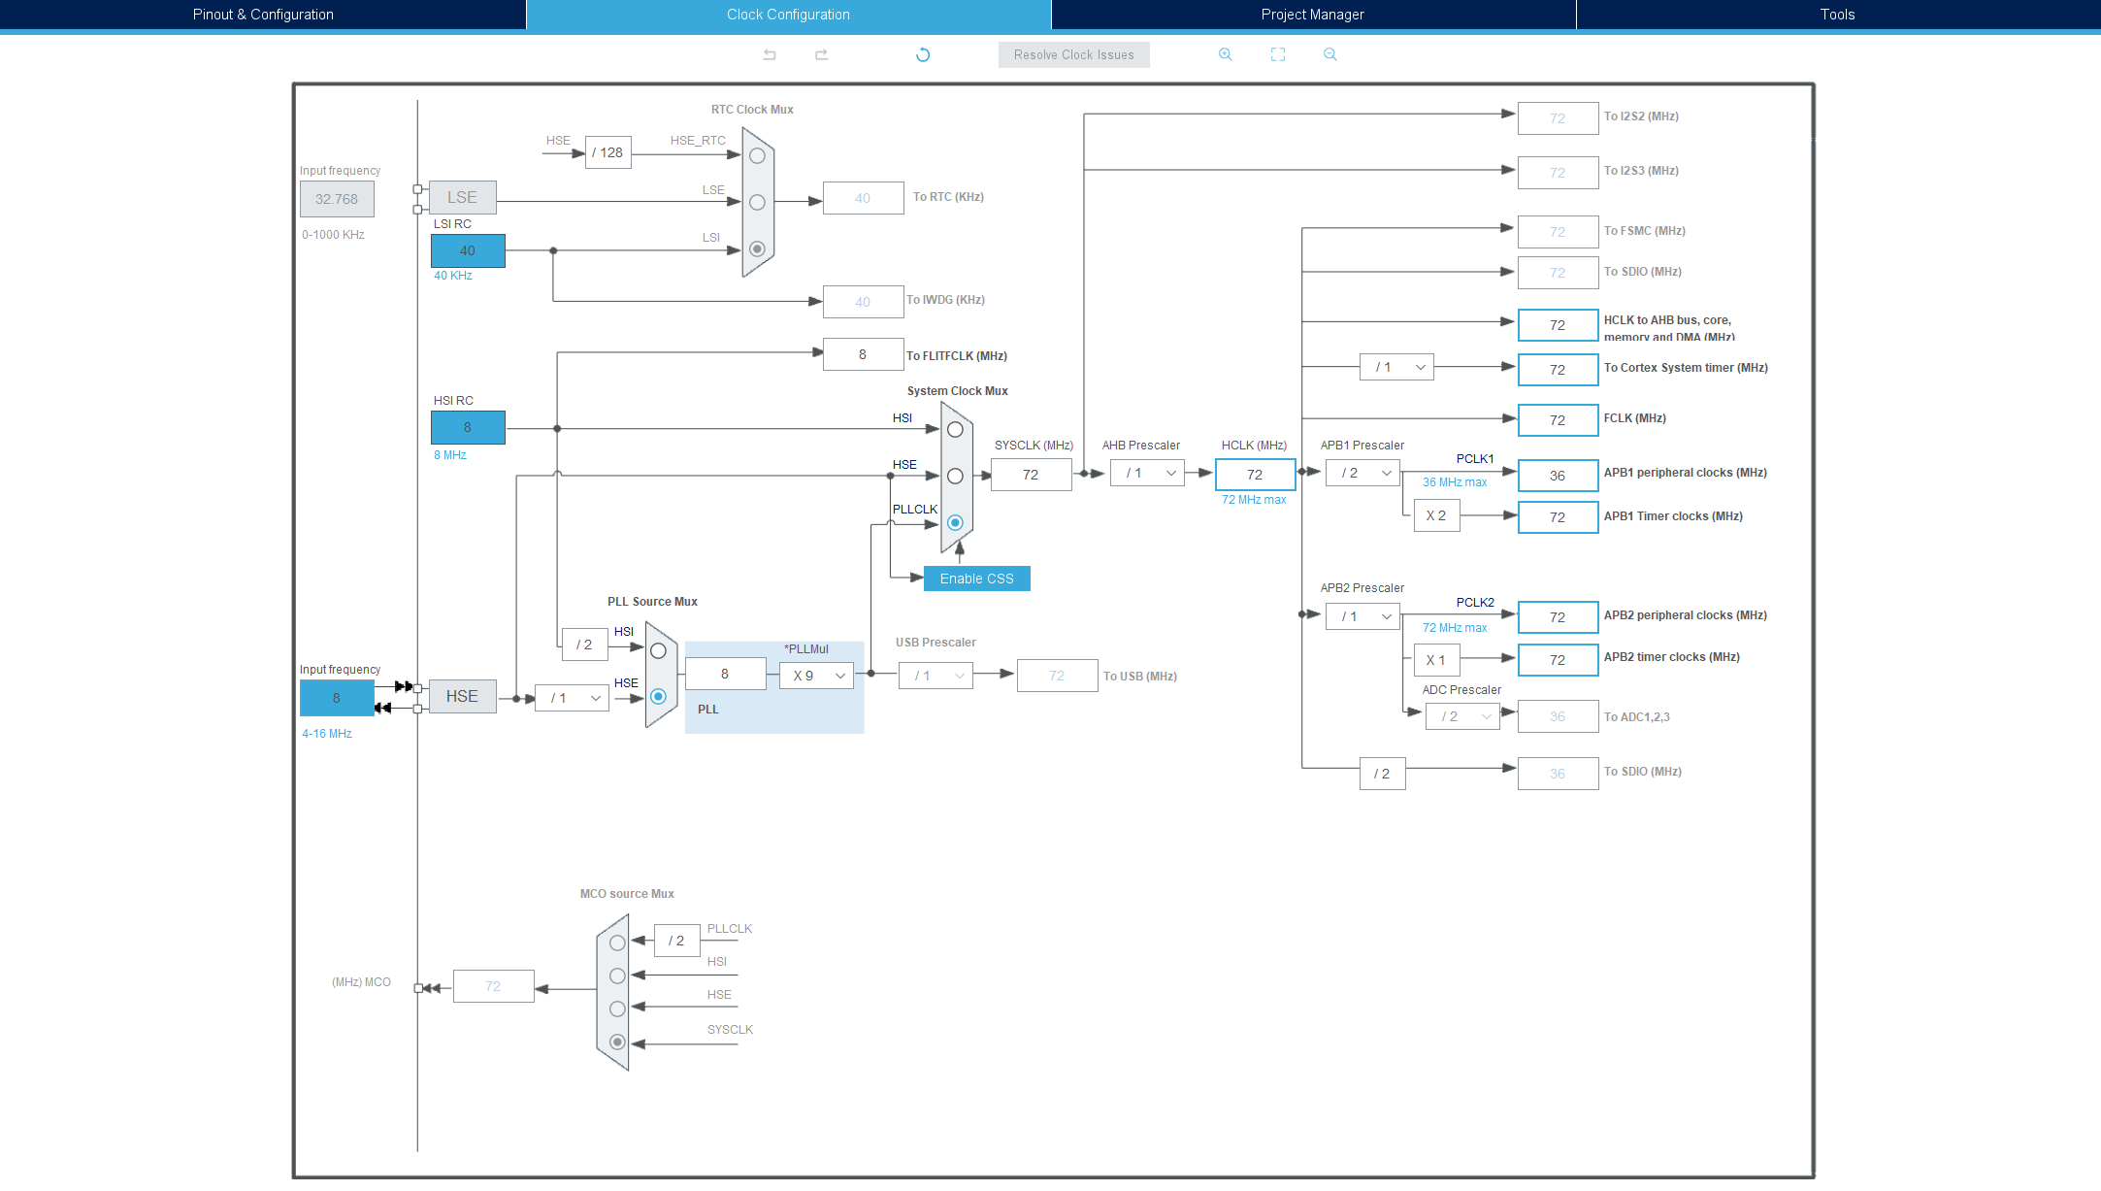The width and height of the screenshot is (2101, 1191).
Task: Click the HSE input frequency field
Action: pyautogui.click(x=337, y=698)
